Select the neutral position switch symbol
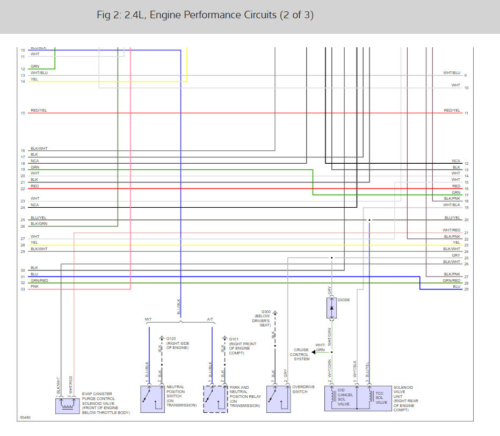 click(153, 399)
